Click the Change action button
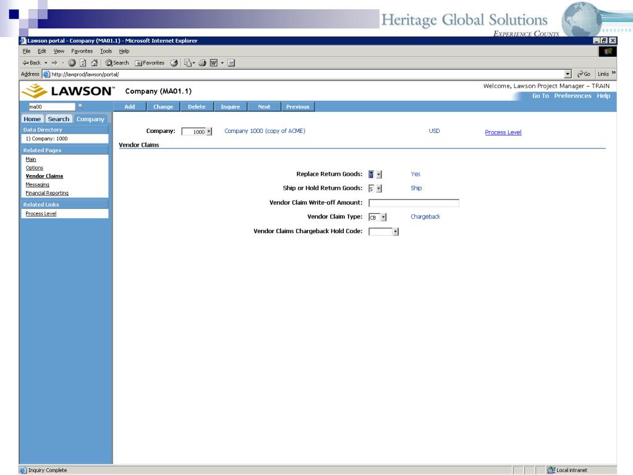The width and height of the screenshot is (633, 475). (x=163, y=106)
